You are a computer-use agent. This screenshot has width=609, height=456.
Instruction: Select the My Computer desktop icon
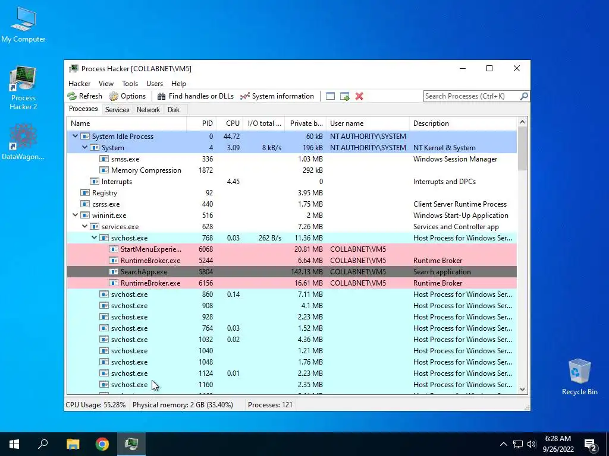23,25
